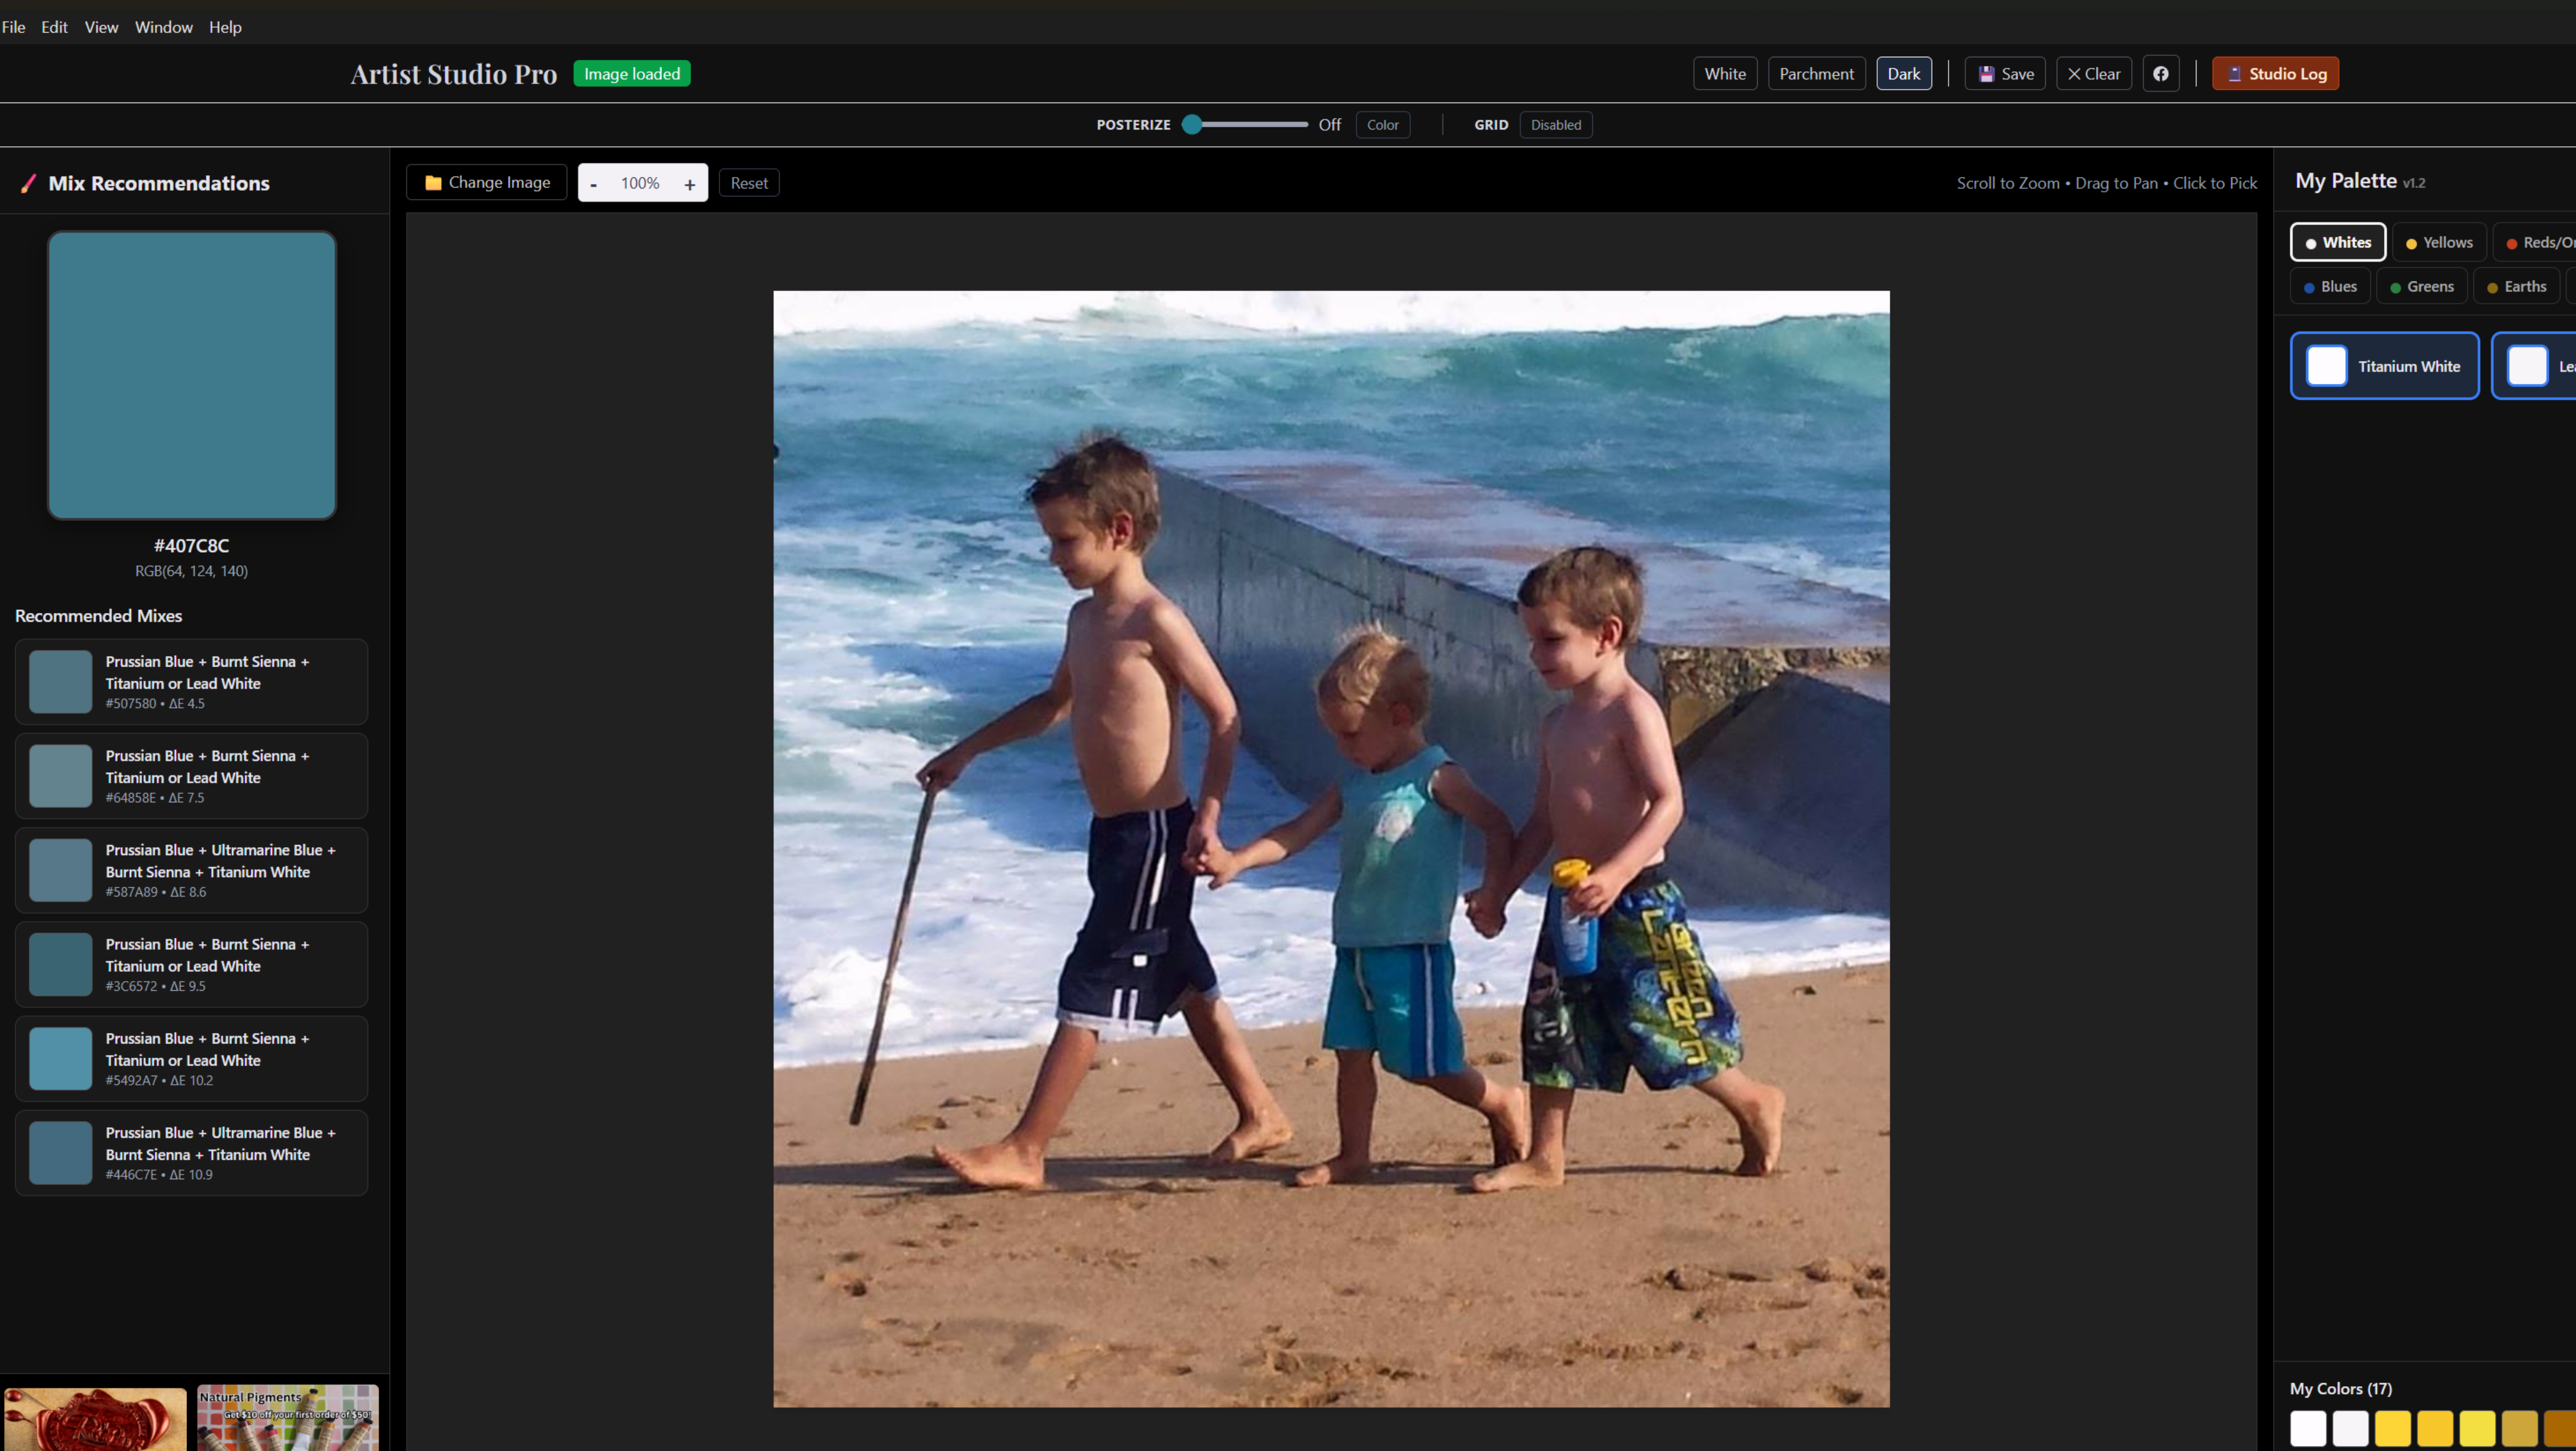The height and width of the screenshot is (1451, 2576).
Task: Open the Studio Log
Action: (2274, 73)
